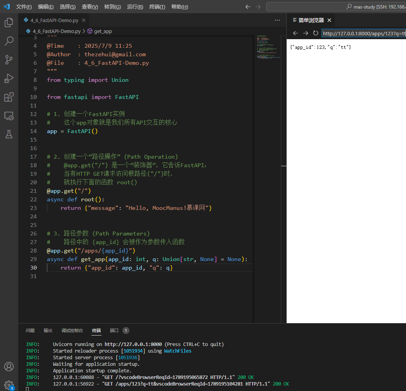Image resolution: width=406 pixels, height=391 pixels.
Task: Click get_app symbol icon in breadcrumb
Action: point(90,31)
